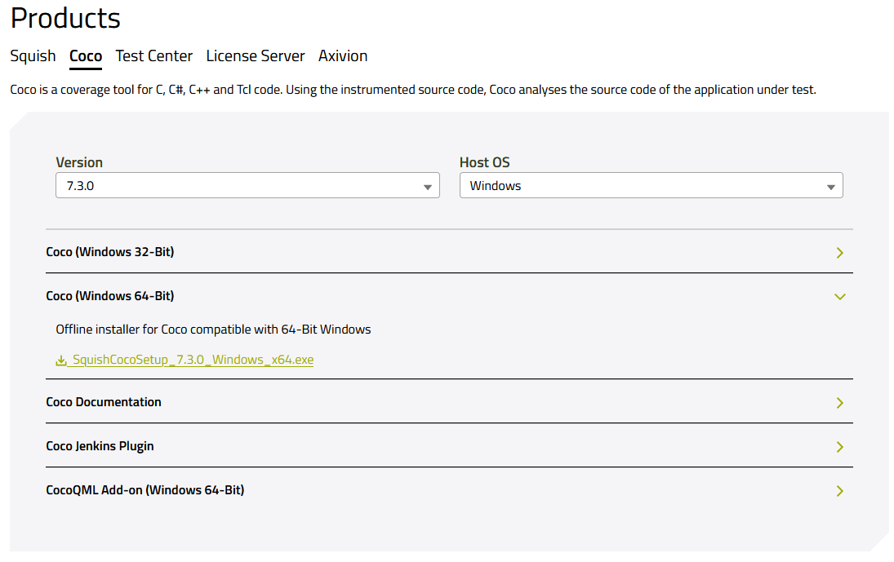Viewport: 894px width, 562px height.
Task: Select the License Server tab
Action: pyautogui.click(x=255, y=56)
